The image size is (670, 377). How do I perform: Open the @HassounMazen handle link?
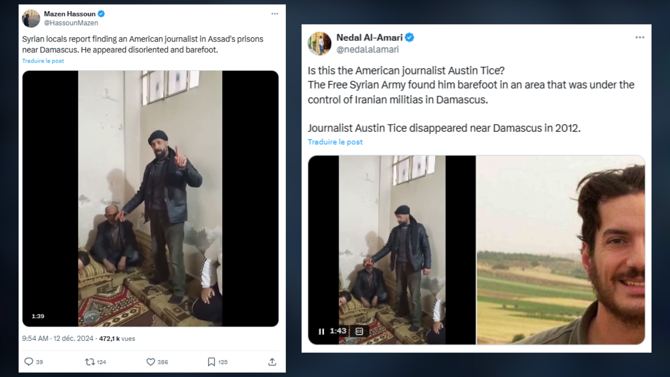(x=71, y=23)
